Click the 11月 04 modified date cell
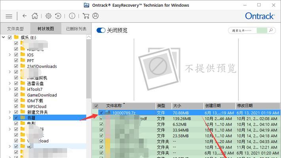281x158 pixels. tap(257, 147)
